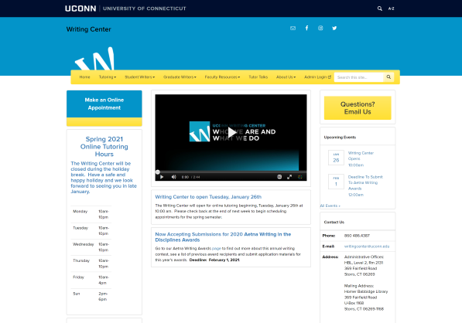Open the Tutor Talks menu item

click(x=258, y=77)
